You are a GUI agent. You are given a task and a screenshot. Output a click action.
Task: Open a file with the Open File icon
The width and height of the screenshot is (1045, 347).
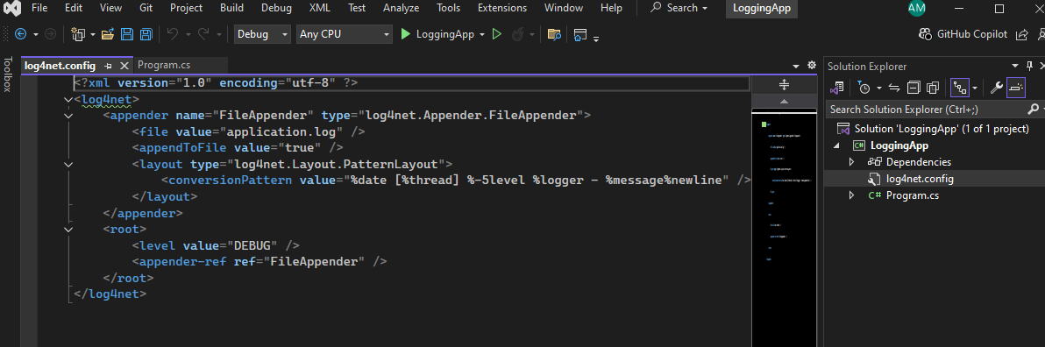click(x=107, y=34)
